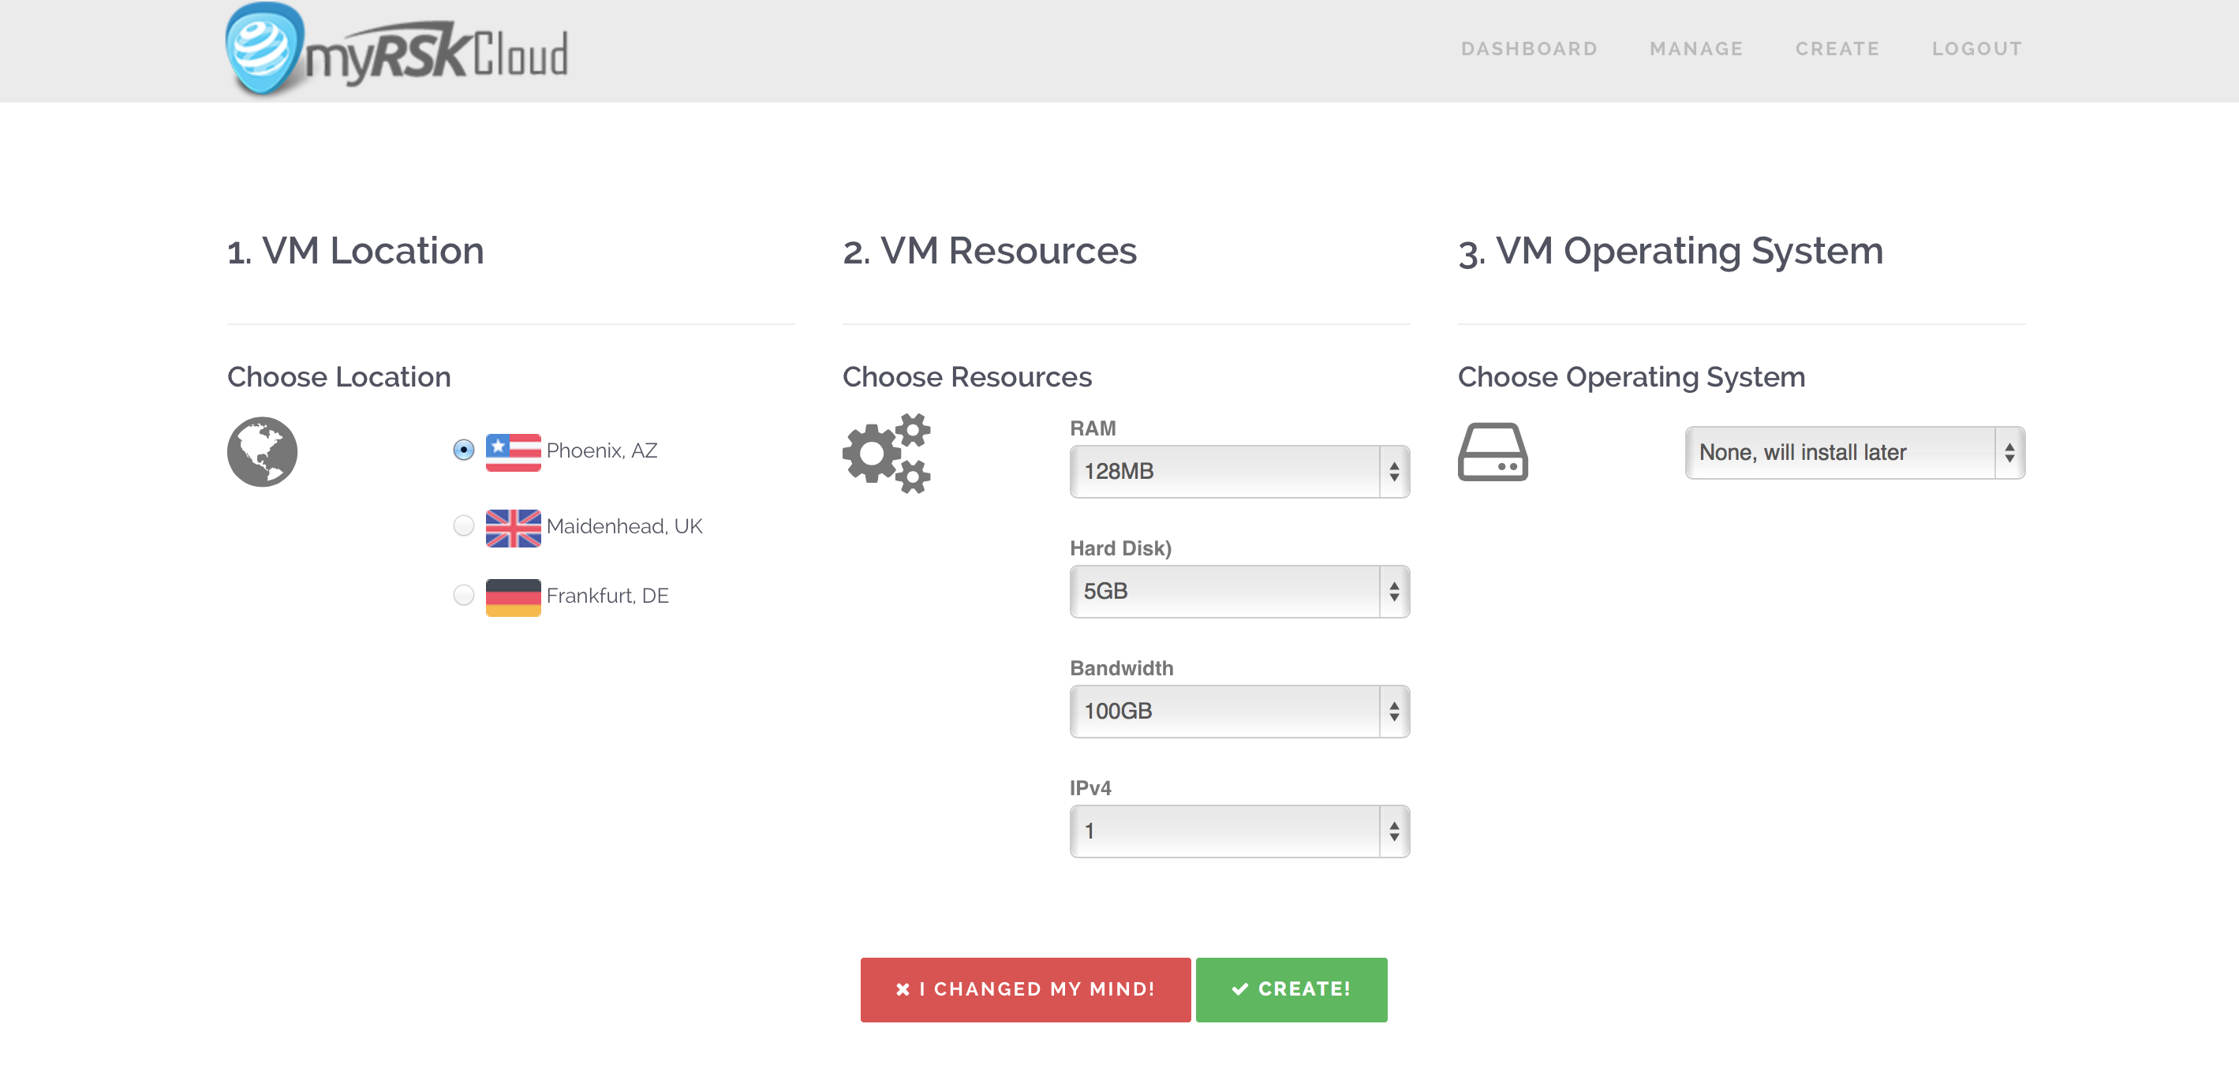2239x1065 pixels.
Task: Expand the Bandwidth dropdown showing 100GB
Action: point(1239,711)
